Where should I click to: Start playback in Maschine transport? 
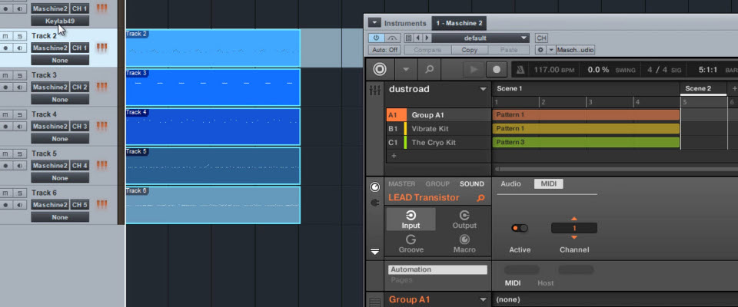pyautogui.click(x=474, y=70)
